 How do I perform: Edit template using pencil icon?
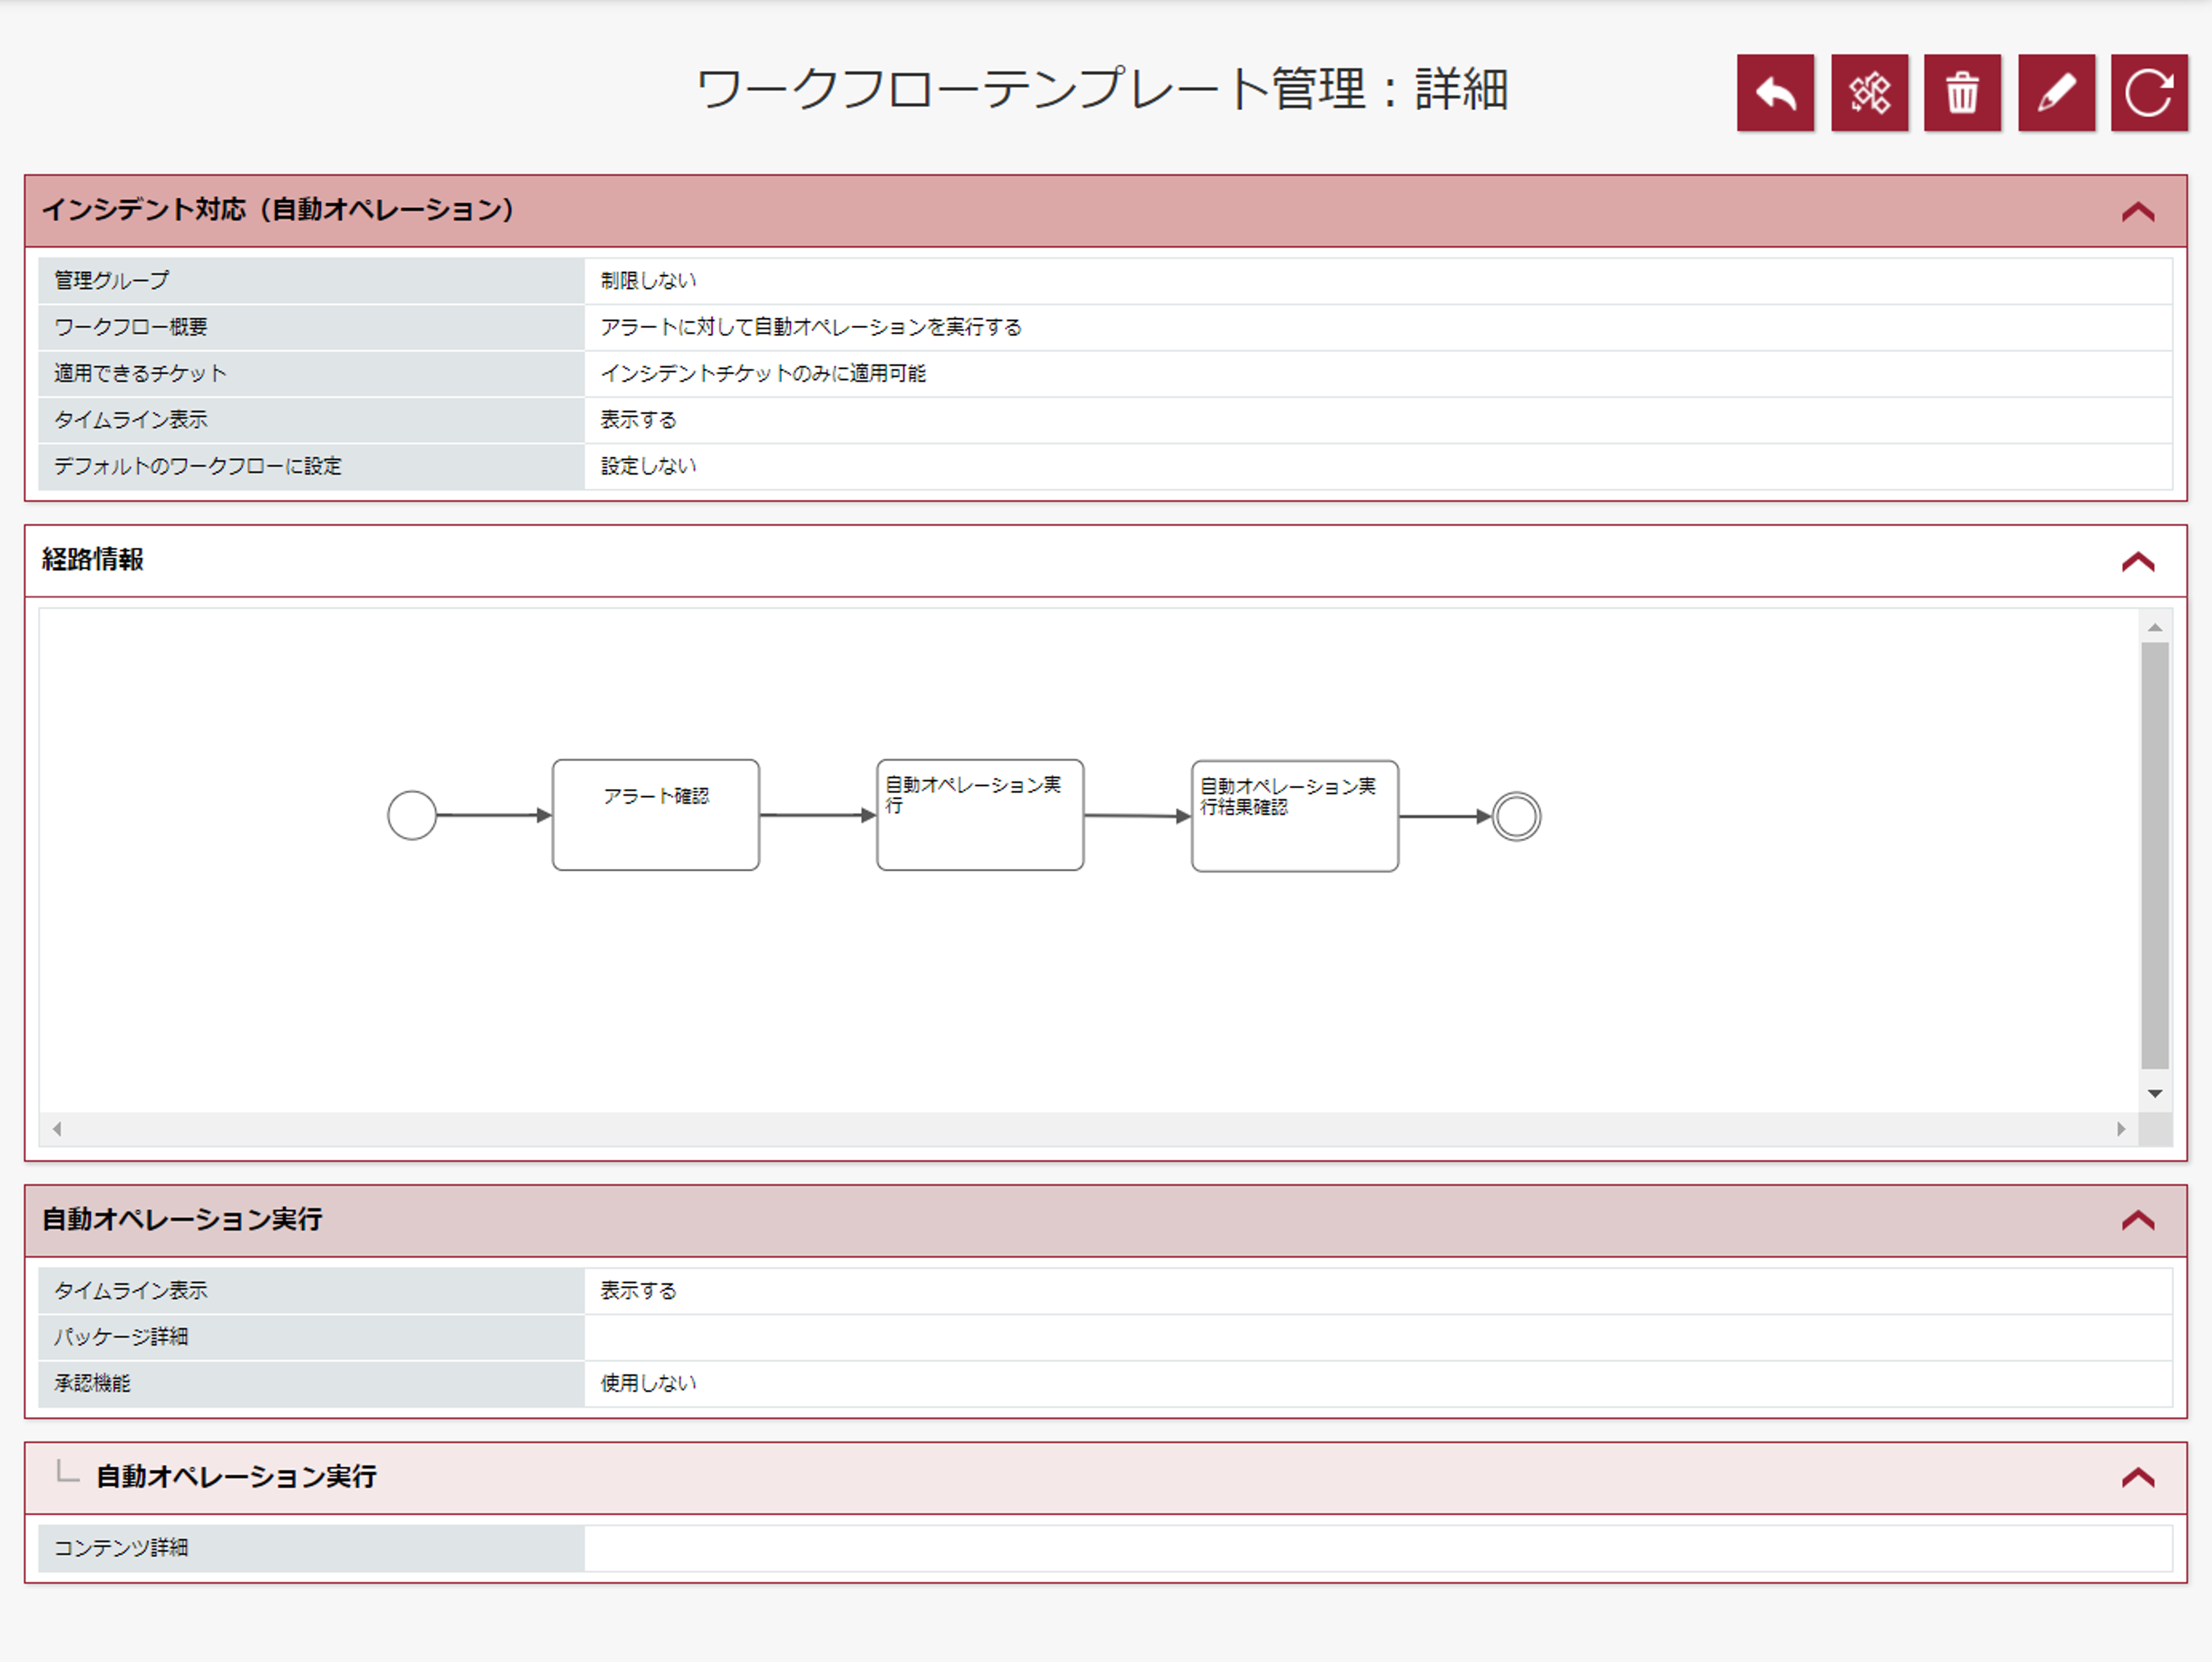tap(2056, 93)
